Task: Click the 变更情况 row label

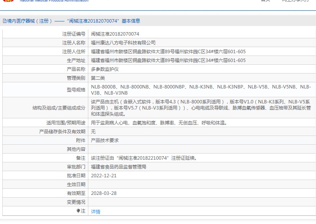Action: pyautogui.click(x=76, y=202)
